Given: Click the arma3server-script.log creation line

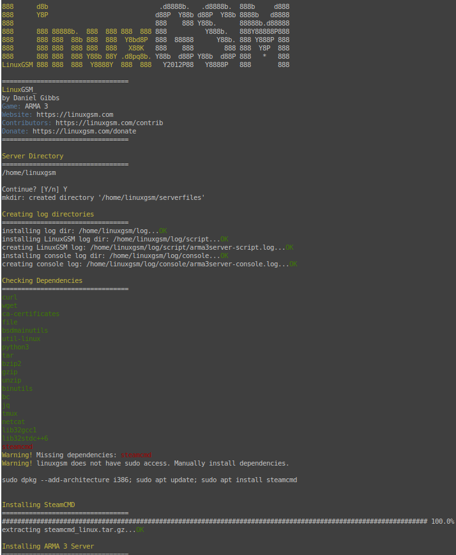Looking at the screenshot, I should 148,247.
